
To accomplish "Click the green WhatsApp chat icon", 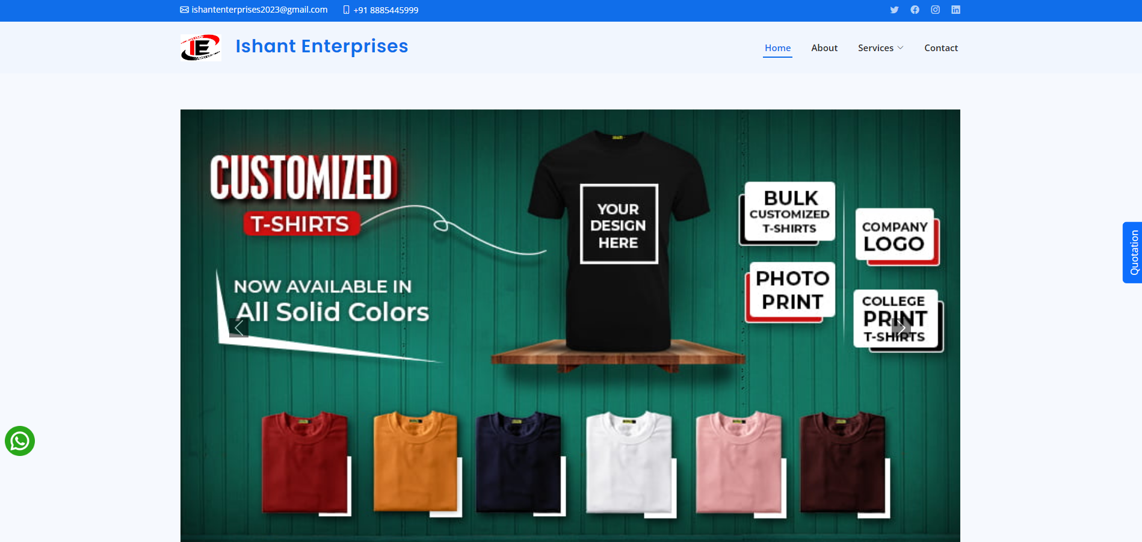I will pos(20,441).
